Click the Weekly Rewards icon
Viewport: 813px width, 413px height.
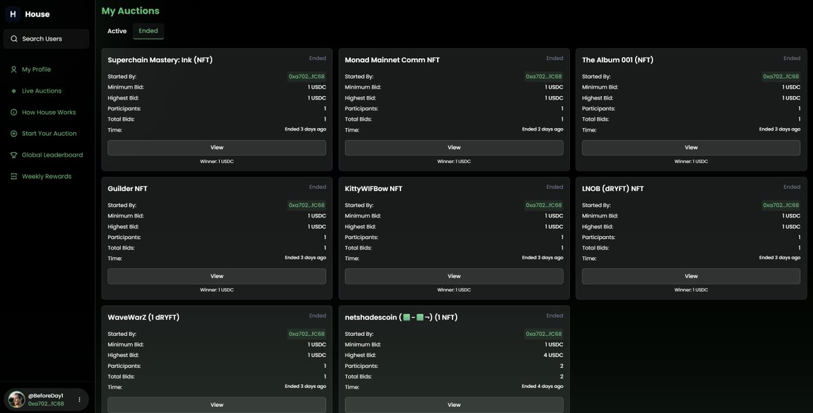click(14, 176)
